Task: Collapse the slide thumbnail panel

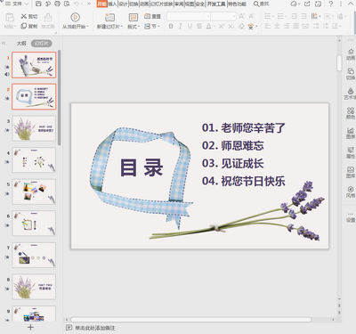Action: [x=4, y=44]
